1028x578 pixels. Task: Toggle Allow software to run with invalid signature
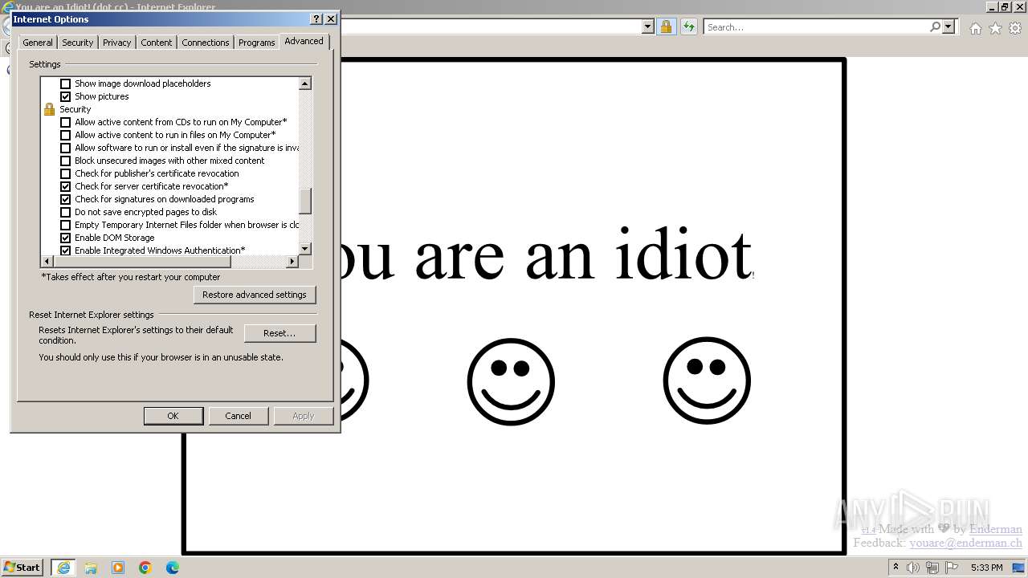[x=66, y=148]
